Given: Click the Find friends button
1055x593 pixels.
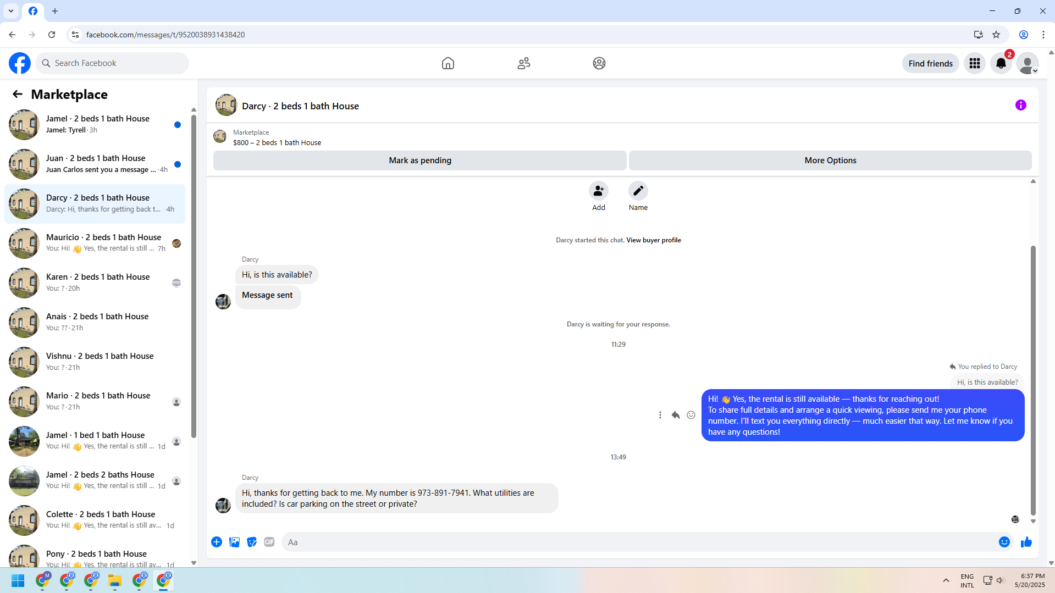Looking at the screenshot, I should point(930,63).
